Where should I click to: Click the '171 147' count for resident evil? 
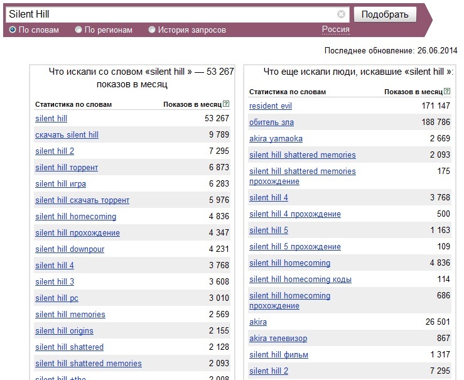[436, 106]
